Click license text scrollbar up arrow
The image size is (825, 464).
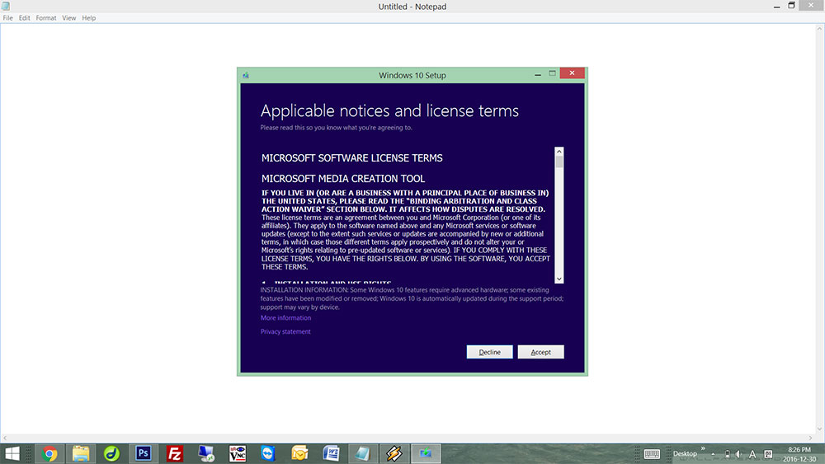pyautogui.click(x=559, y=152)
